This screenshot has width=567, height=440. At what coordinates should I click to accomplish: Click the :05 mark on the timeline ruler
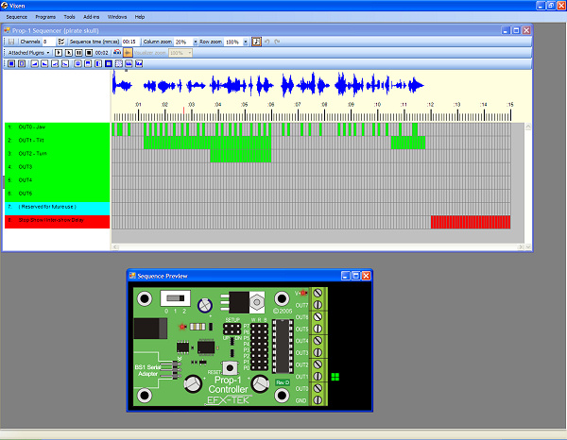pos(245,105)
